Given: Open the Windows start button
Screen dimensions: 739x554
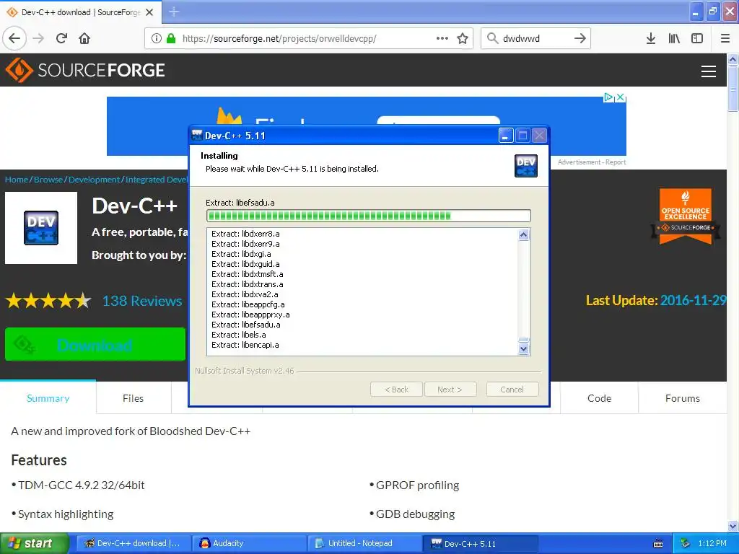Looking at the screenshot, I should click(x=34, y=543).
